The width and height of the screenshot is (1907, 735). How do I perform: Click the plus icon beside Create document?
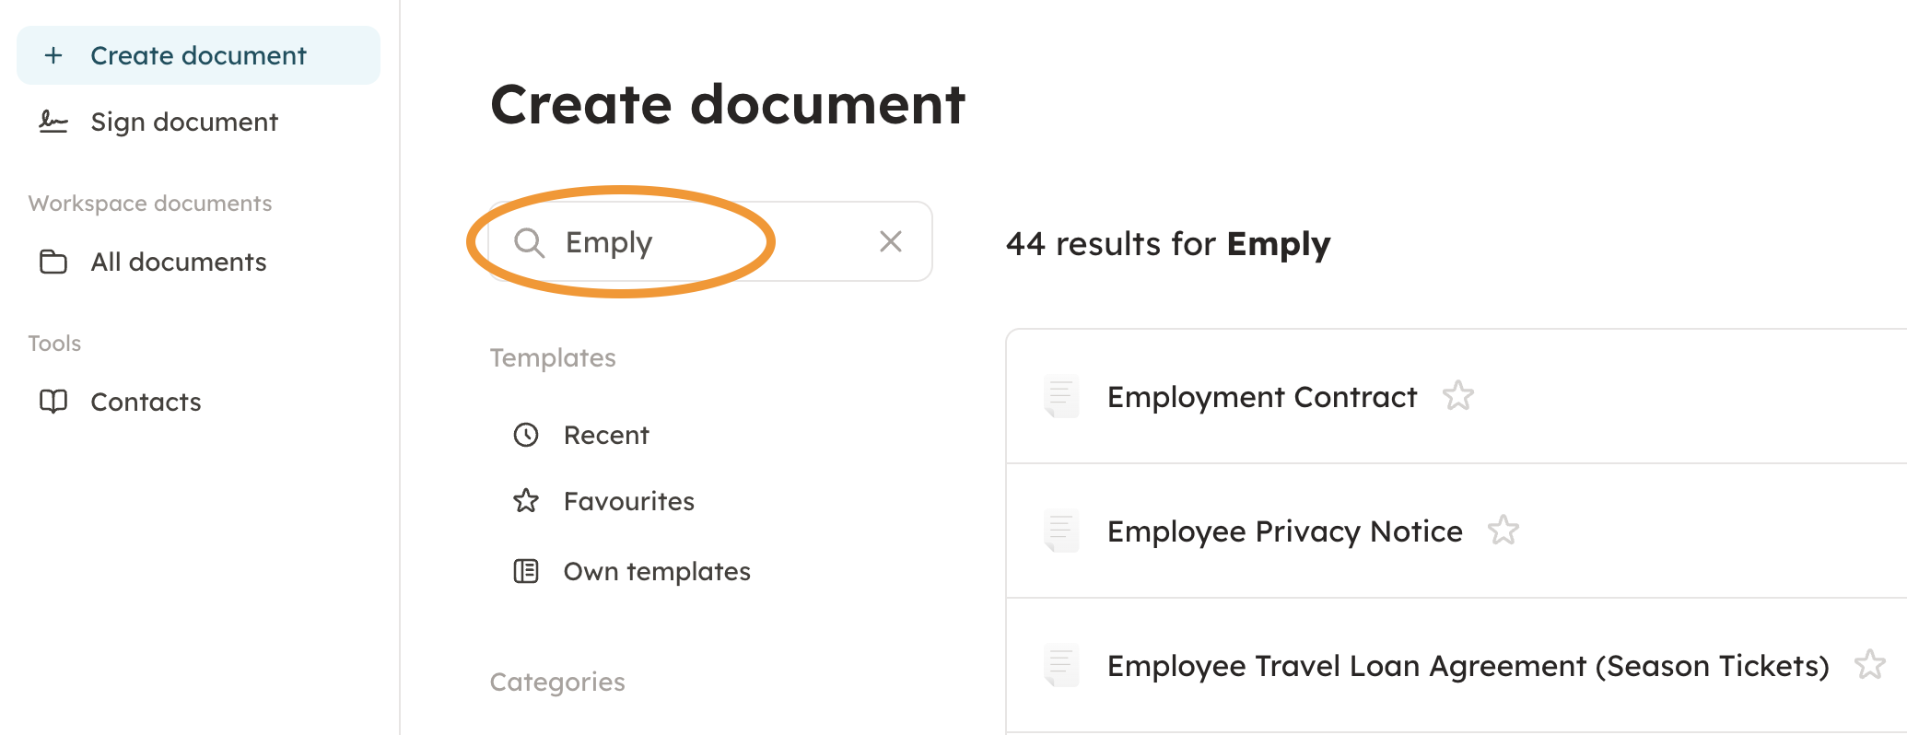(53, 55)
